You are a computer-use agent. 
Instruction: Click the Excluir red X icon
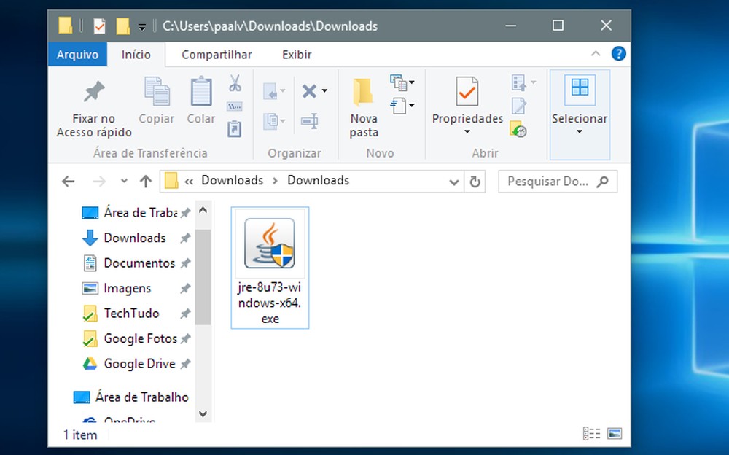tap(309, 91)
